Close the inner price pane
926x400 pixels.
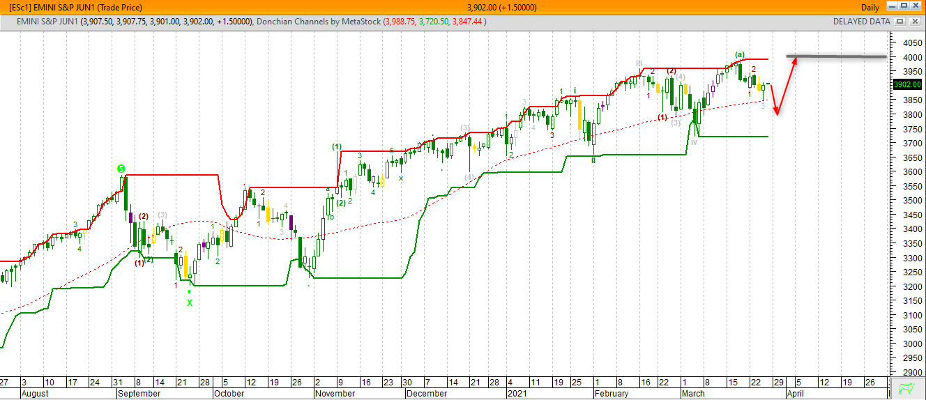[x=914, y=22]
